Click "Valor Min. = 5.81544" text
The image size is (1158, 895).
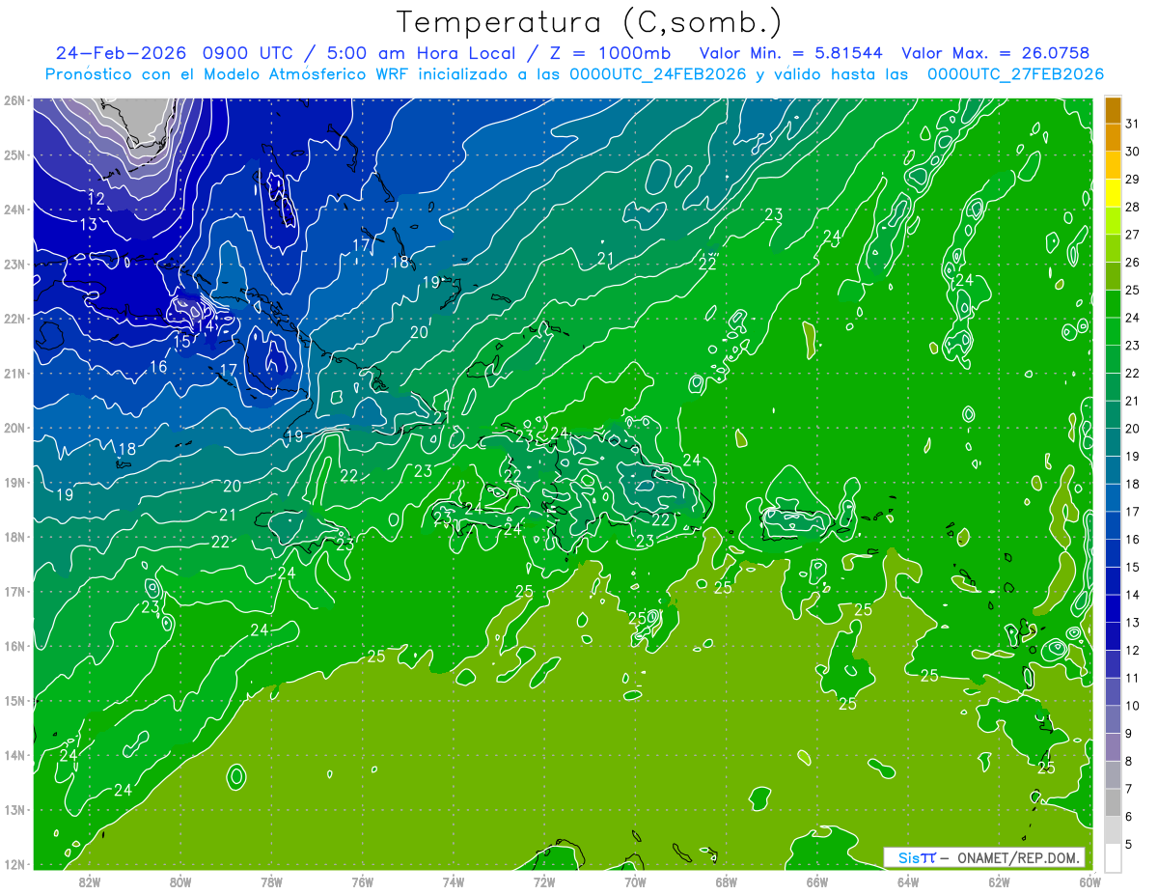(x=791, y=52)
